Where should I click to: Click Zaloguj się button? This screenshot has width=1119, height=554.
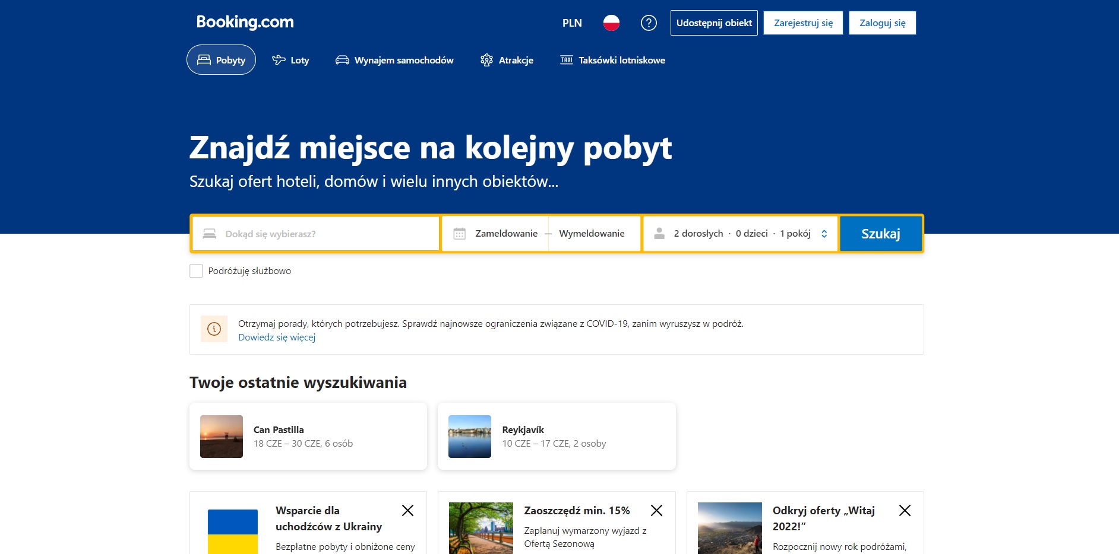click(882, 23)
